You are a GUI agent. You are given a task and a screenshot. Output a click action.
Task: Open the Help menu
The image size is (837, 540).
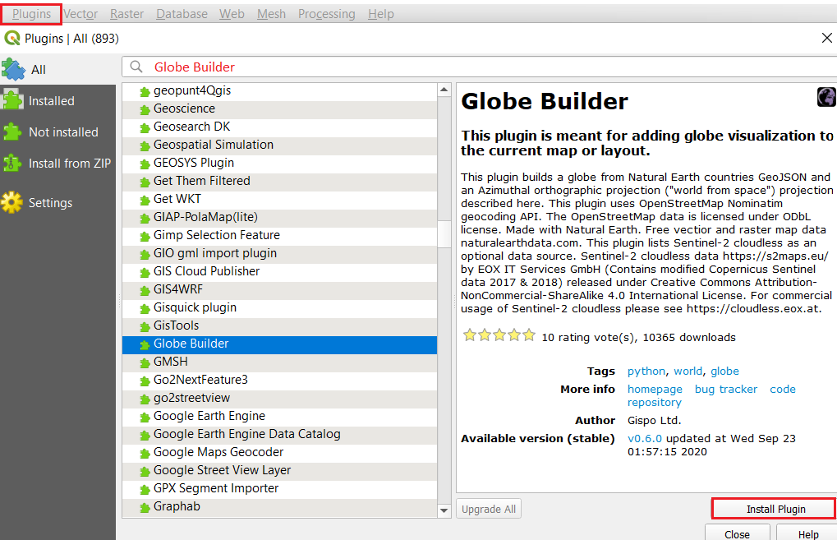tap(380, 14)
